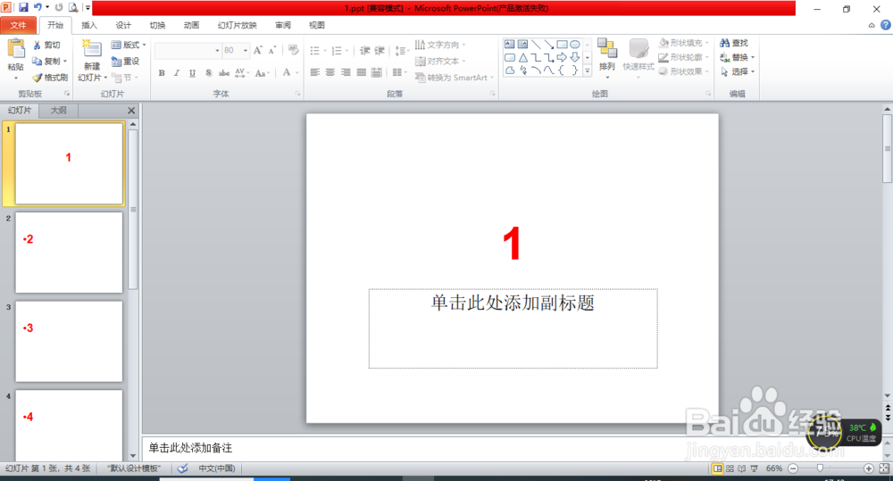Screen dimensions: 893x481
Task: Select slide 3 thumbnail
Action: [x=69, y=342]
